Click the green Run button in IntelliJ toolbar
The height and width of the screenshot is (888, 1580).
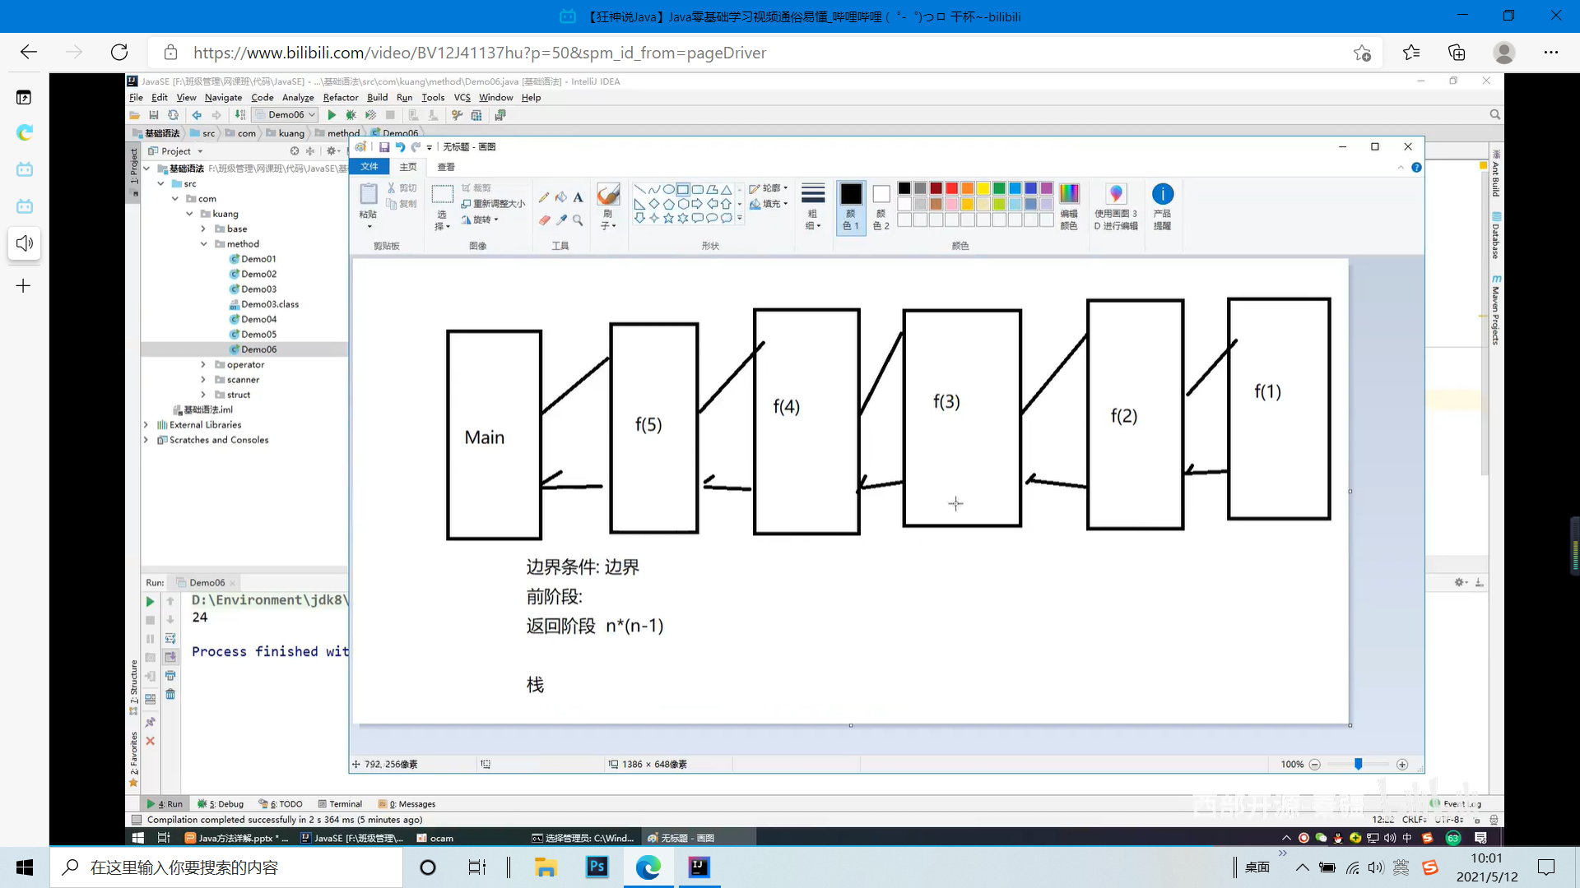point(332,115)
